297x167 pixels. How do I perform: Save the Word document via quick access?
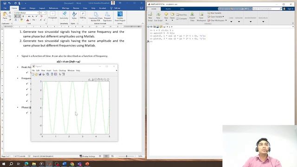coord(5,3)
